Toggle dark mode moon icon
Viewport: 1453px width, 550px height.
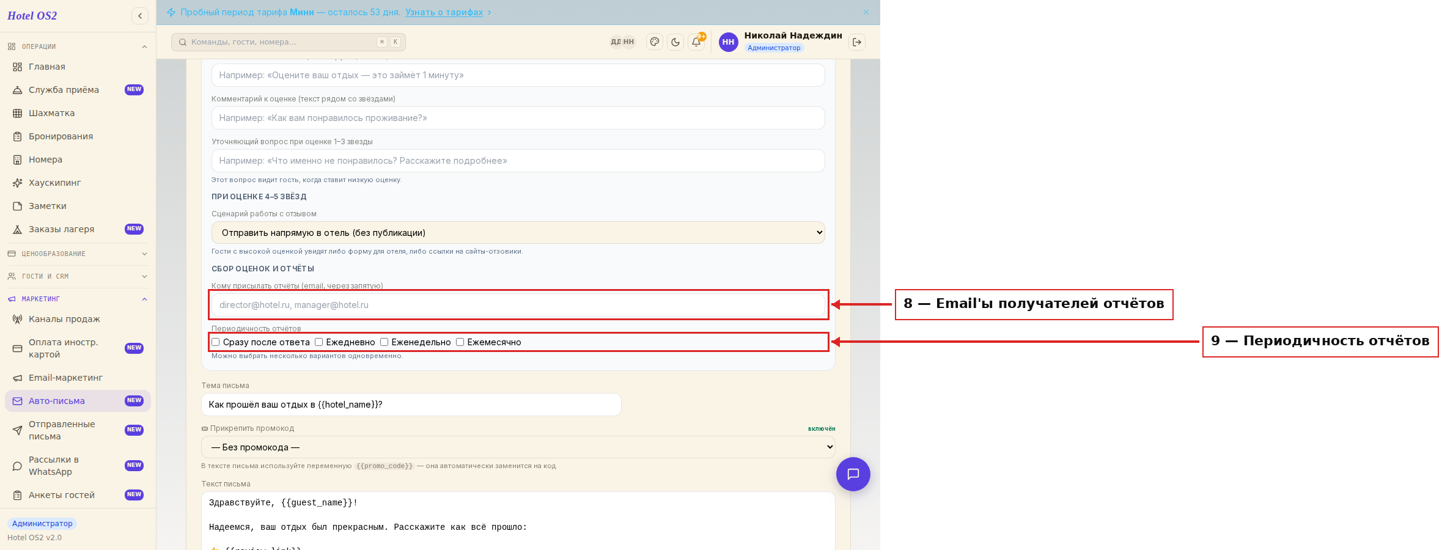[675, 42]
